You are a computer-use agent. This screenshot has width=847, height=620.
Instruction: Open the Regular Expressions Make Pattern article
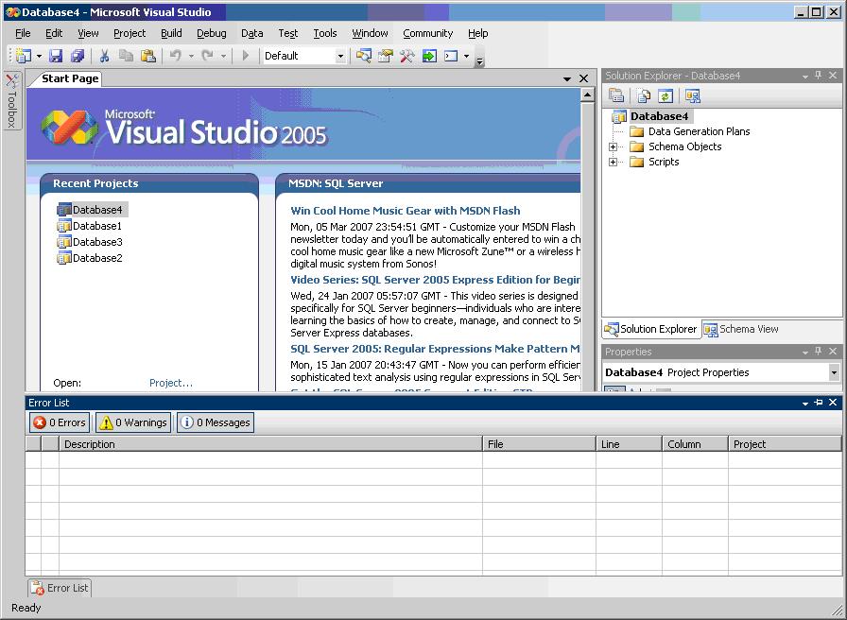[x=435, y=349]
